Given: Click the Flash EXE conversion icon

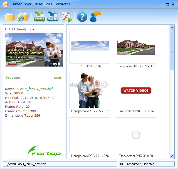Looking at the screenshot, I should click(x=53, y=17).
